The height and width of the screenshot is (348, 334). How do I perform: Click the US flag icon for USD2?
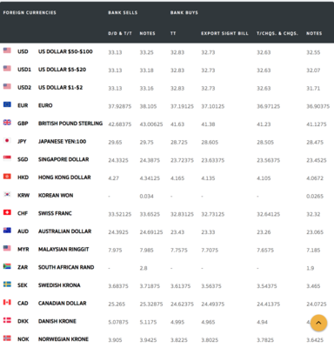[x=7, y=86]
